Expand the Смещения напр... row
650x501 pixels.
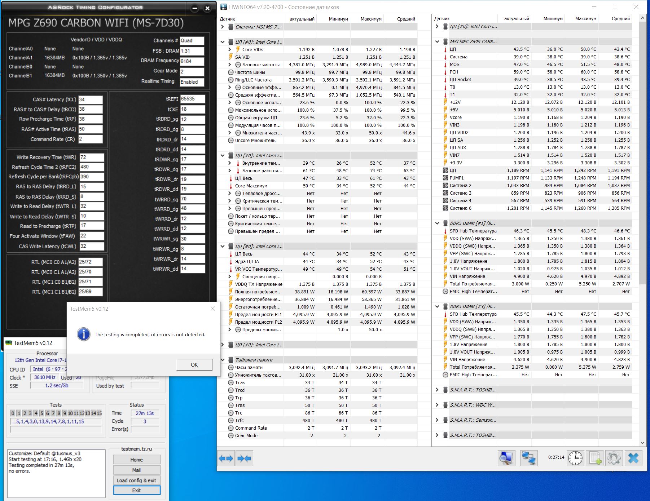click(230, 276)
